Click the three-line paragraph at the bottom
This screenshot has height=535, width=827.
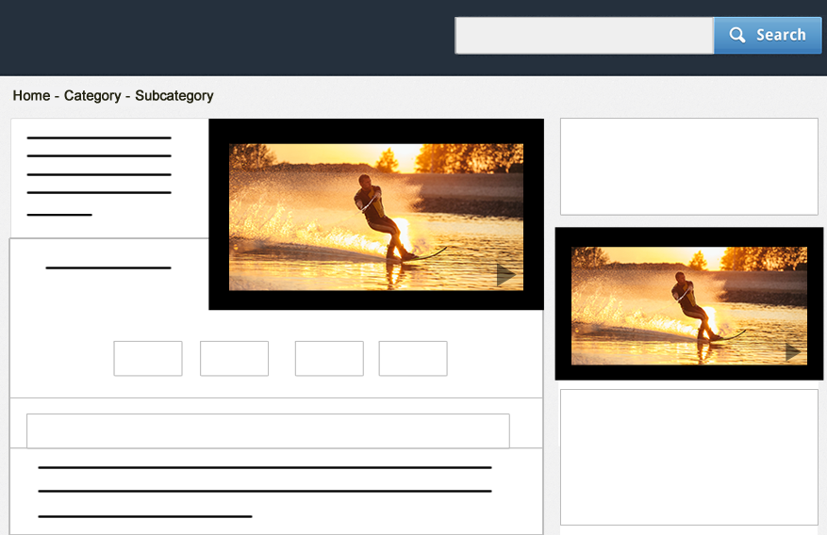[264, 491]
